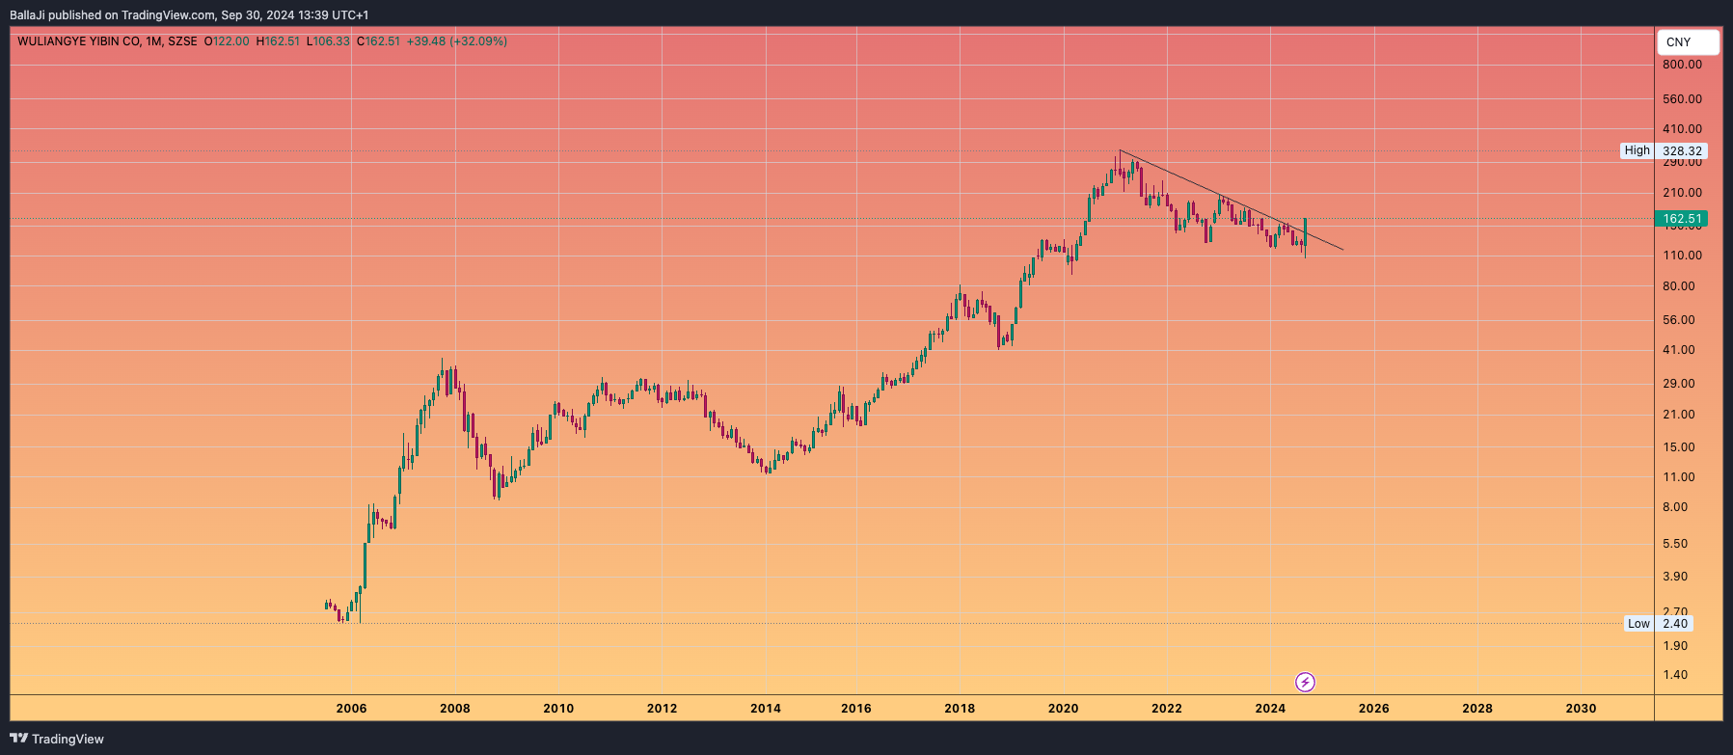The height and width of the screenshot is (755, 1733).
Task: Click the 110.00 price scale label
Action: pyautogui.click(x=1682, y=256)
